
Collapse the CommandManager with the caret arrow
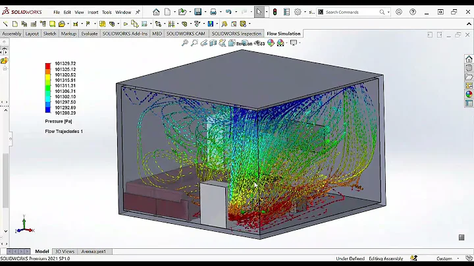469,24
